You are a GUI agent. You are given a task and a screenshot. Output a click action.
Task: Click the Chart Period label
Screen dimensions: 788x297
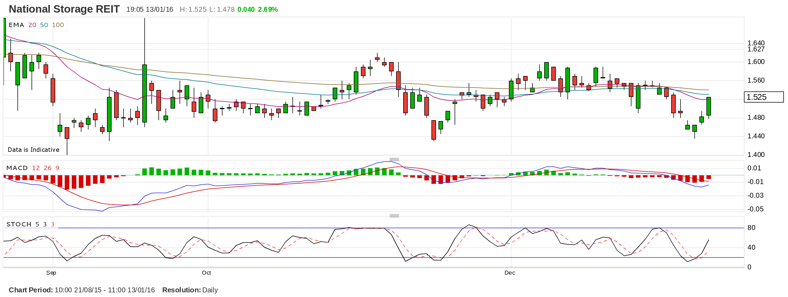pyautogui.click(x=31, y=290)
